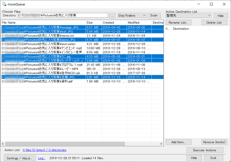Click the right arrow of horizontal scrollbar
231x162 pixels.
(x=161, y=144)
